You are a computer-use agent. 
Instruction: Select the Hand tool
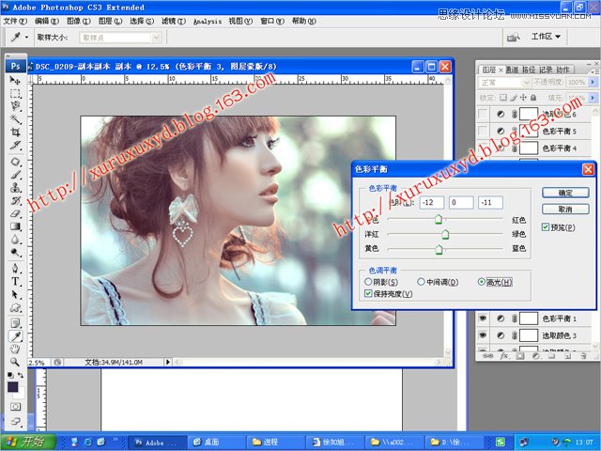(16, 348)
